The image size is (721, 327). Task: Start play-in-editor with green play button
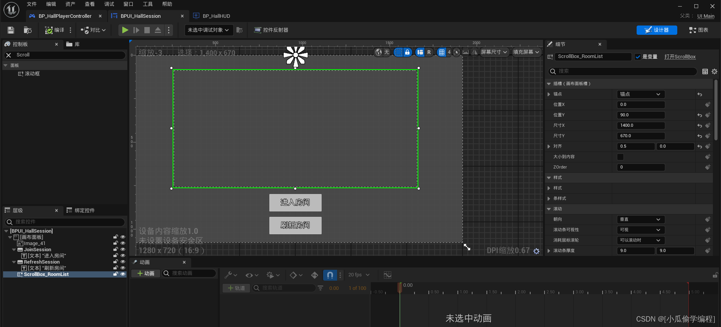tap(125, 30)
